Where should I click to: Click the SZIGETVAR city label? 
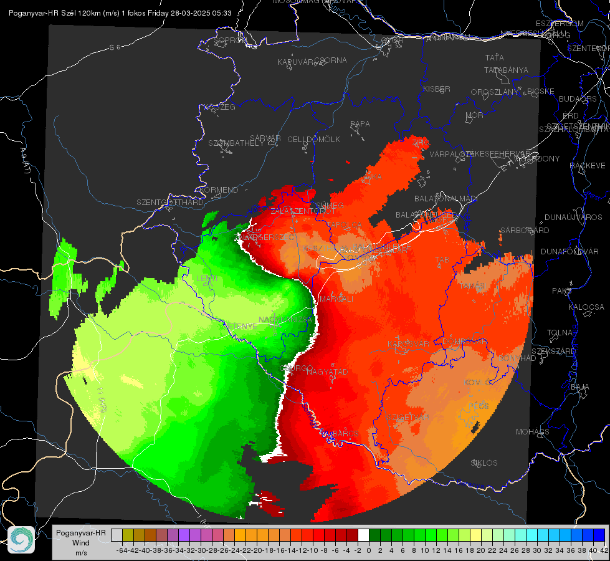point(407,417)
